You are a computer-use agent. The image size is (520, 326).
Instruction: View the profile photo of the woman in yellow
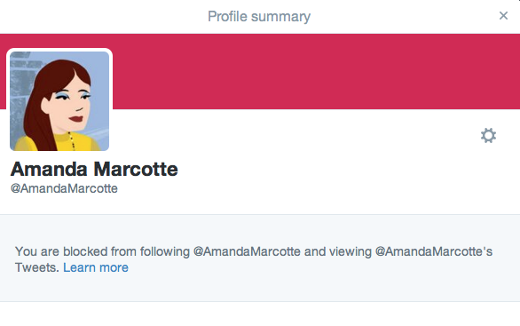pos(59,101)
